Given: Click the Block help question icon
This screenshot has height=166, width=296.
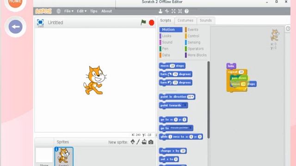Looking at the screenshot, I should click(186, 11).
